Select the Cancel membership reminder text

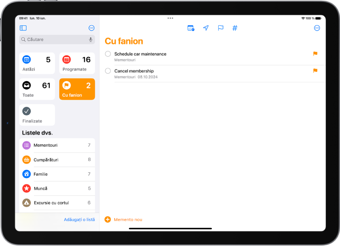pyautogui.click(x=134, y=71)
